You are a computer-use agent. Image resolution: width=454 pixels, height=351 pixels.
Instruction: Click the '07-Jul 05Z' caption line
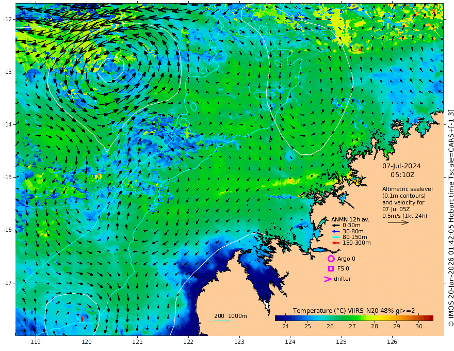coord(396,209)
